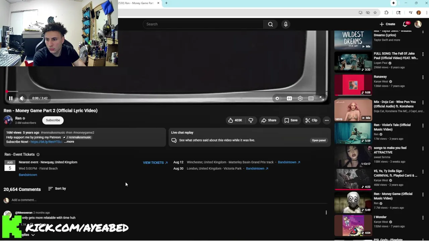Open the CARNIVAL ft. Playboi Carti video
Screen dimensions: 429x241
(x=353, y=179)
